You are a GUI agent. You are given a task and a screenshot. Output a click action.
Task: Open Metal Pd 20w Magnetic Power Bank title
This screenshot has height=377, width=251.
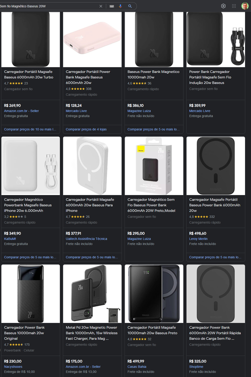[x=92, y=333]
